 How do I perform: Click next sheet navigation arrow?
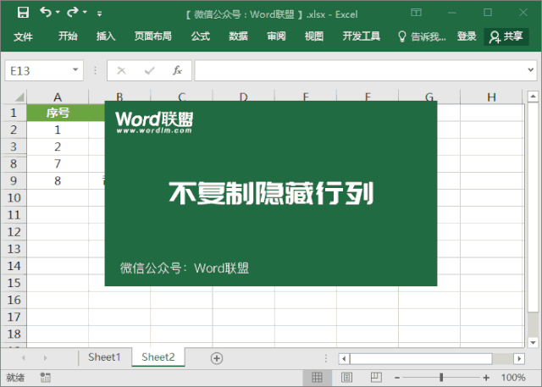[x=45, y=358]
